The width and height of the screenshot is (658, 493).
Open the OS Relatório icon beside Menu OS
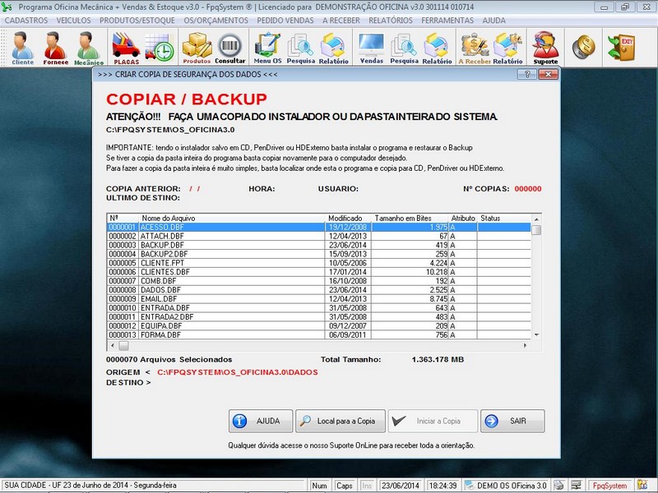point(334,48)
